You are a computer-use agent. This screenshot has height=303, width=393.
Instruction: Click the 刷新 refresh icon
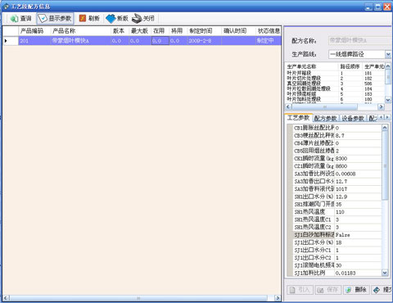point(83,18)
